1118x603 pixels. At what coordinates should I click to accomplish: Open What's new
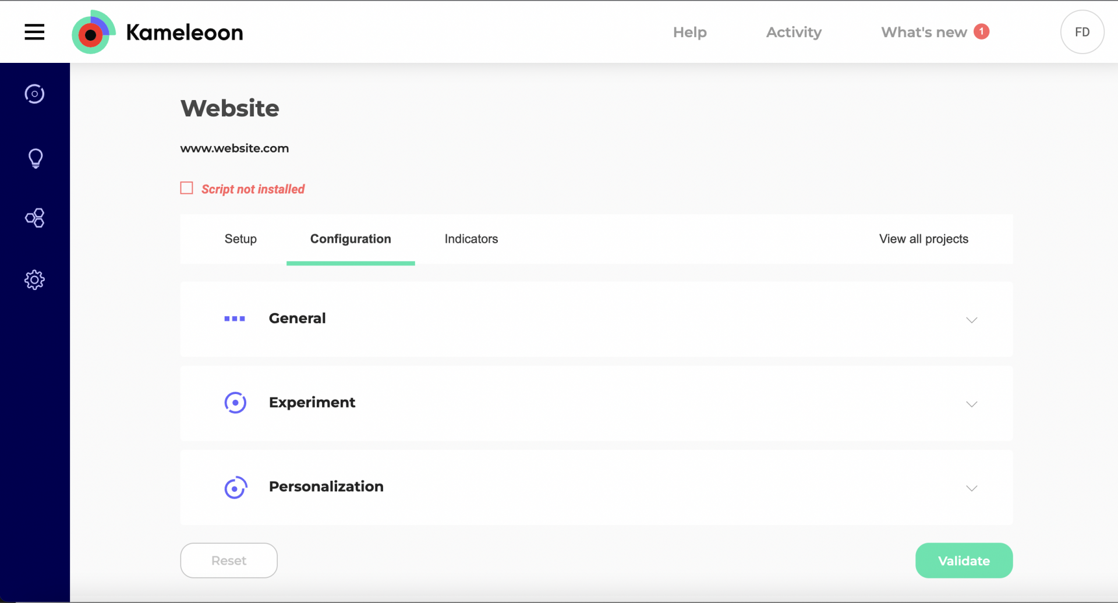(924, 32)
